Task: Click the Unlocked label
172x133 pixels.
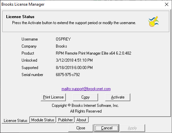Action: click(29, 60)
